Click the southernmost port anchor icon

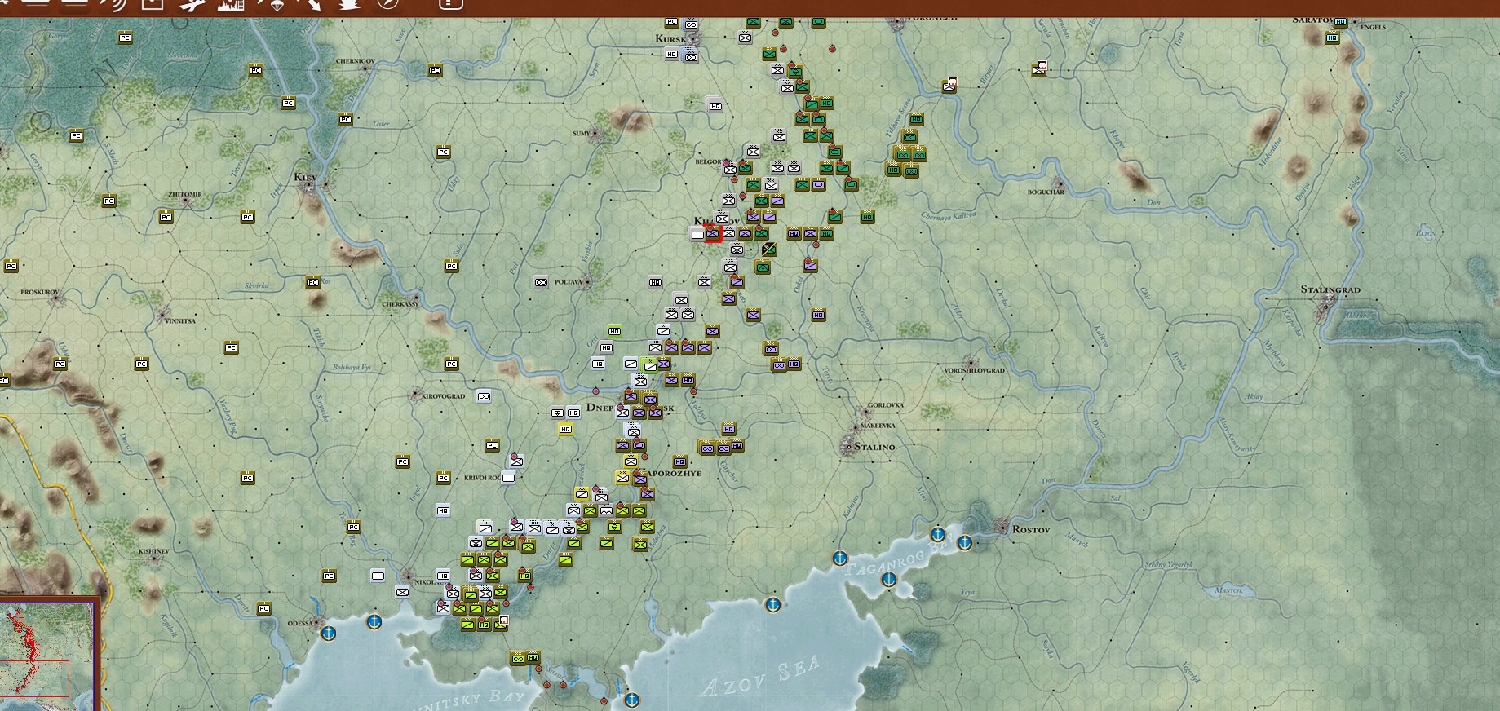(x=632, y=700)
